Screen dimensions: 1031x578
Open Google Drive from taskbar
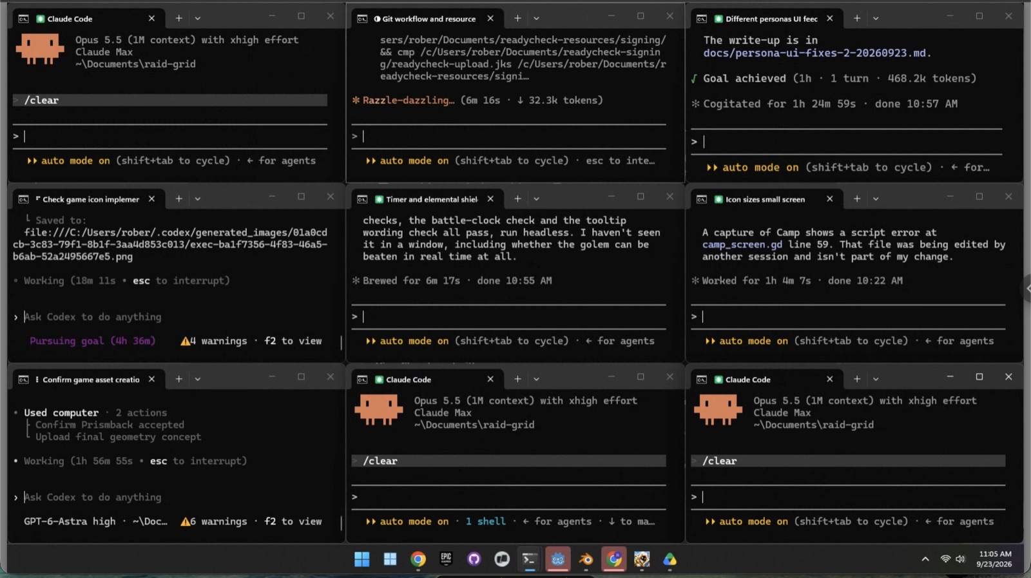(670, 559)
